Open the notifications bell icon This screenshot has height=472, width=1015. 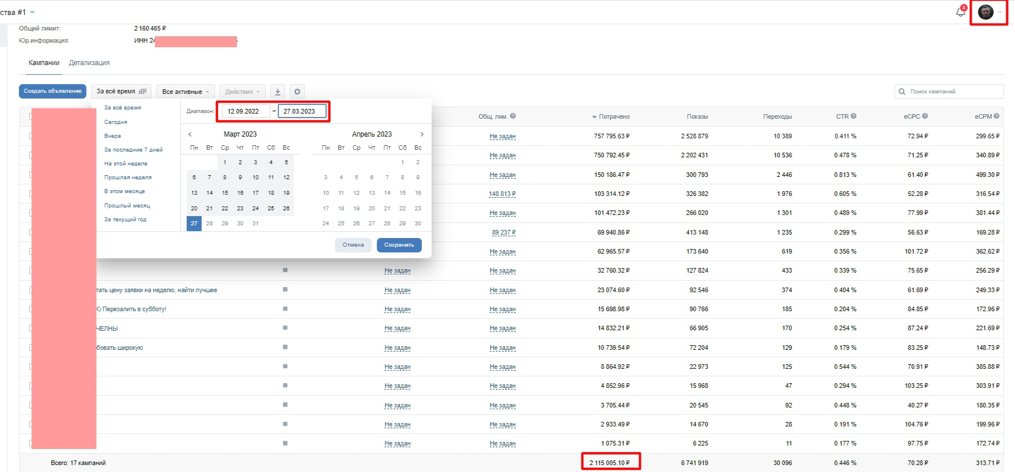(960, 12)
